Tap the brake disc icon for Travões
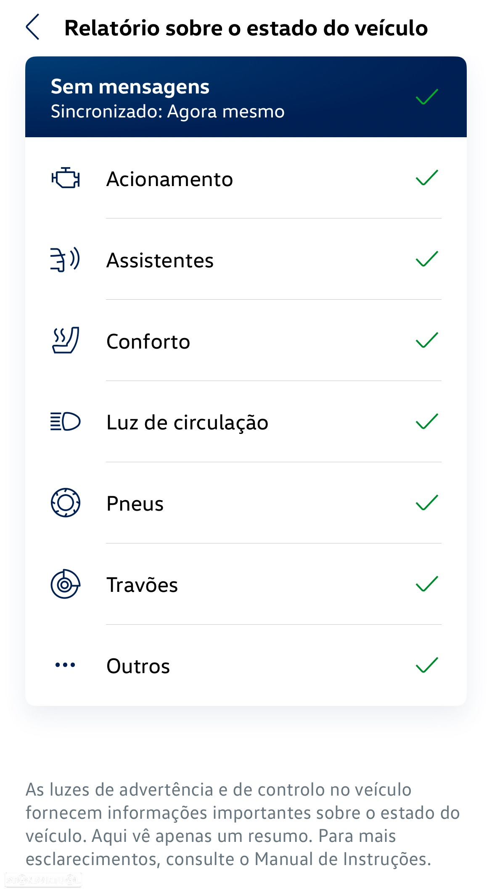492x892 pixels. pyautogui.click(x=65, y=584)
